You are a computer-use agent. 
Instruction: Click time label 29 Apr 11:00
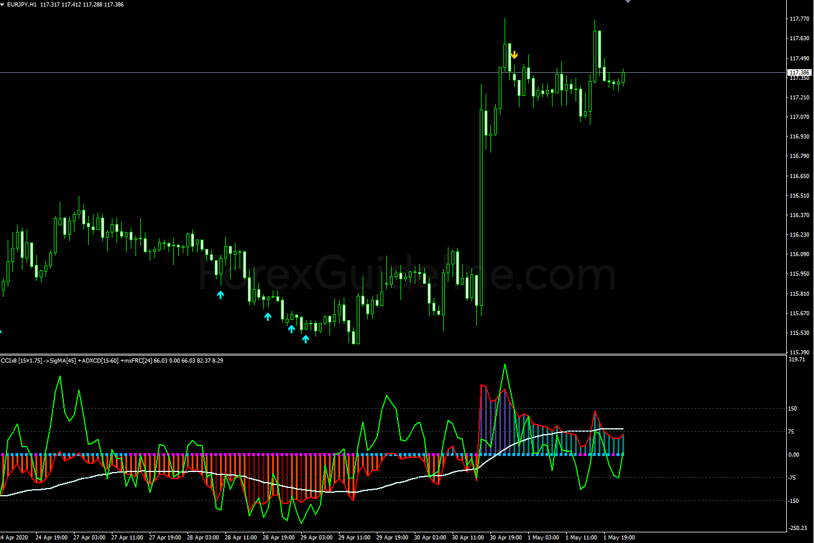pos(354,538)
